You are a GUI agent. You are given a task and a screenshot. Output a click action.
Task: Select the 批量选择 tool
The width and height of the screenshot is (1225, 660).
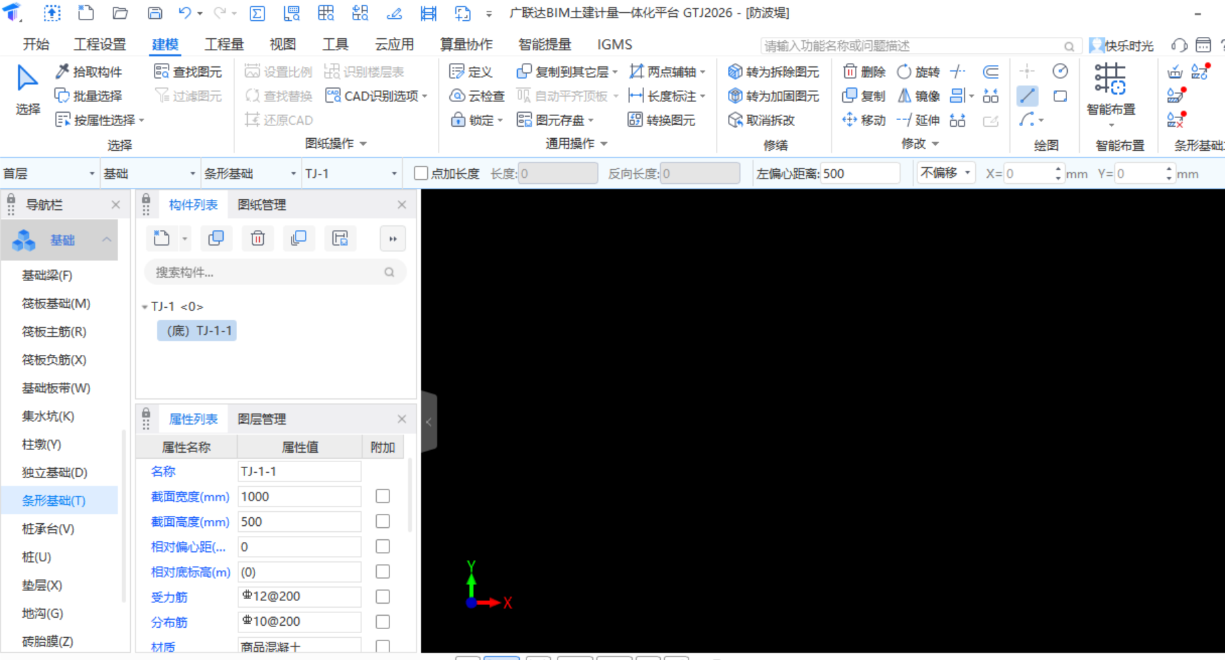tap(89, 96)
